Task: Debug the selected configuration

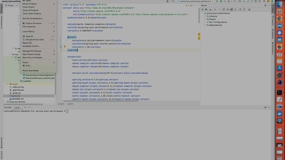Action: (x=221, y=1)
